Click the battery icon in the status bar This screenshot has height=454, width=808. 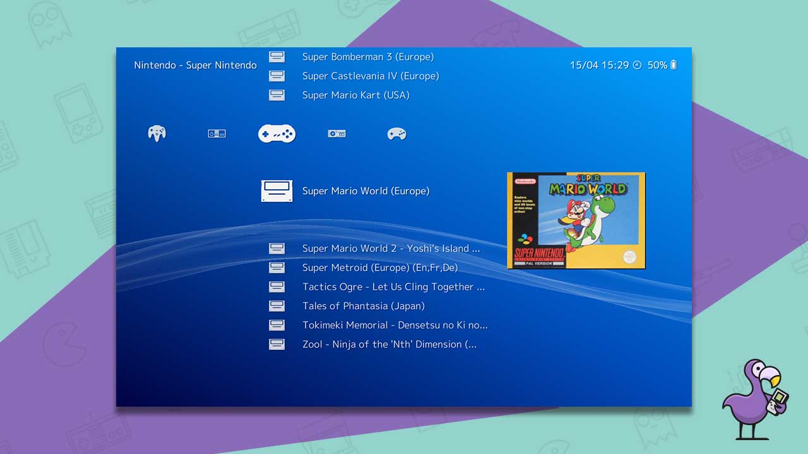tap(674, 64)
